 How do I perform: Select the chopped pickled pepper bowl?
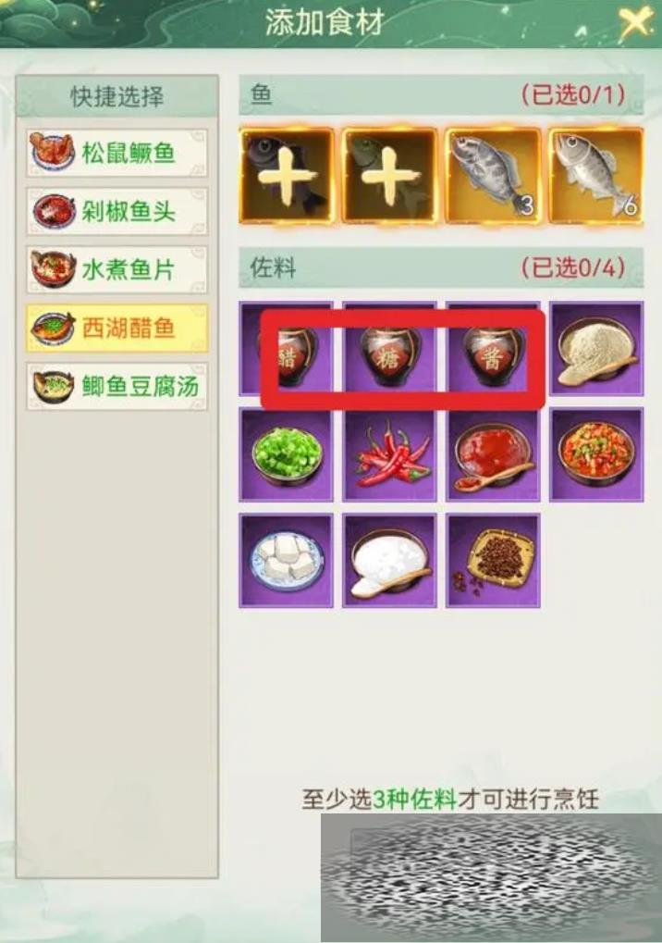coord(596,454)
